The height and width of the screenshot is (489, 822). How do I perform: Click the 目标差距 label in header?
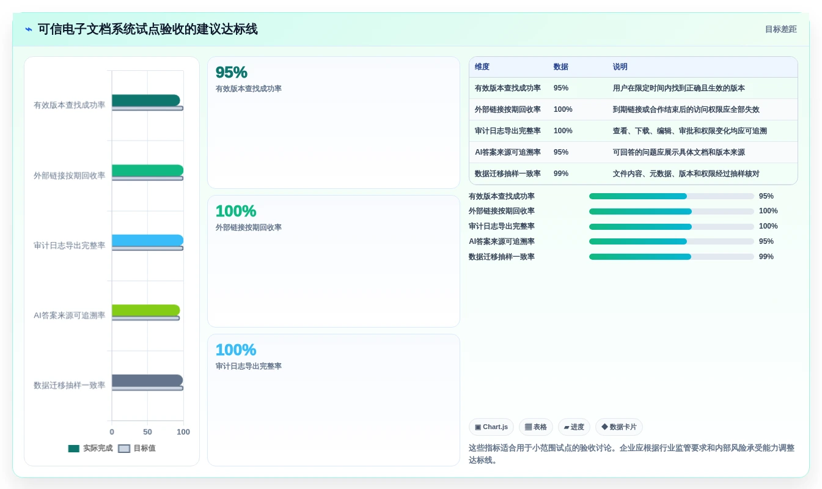point(780,29)
